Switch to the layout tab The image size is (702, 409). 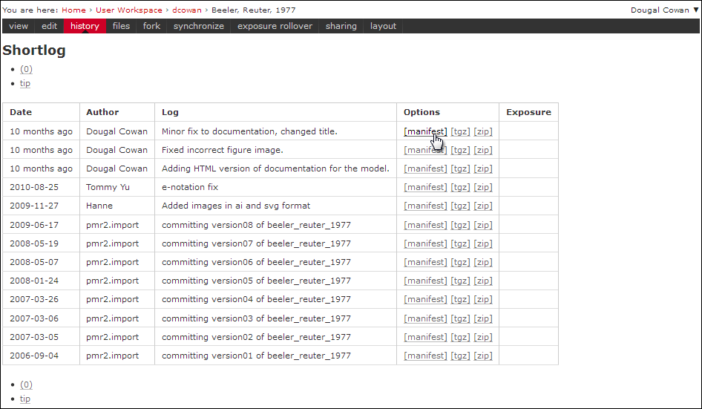click(x=383, y=26)
